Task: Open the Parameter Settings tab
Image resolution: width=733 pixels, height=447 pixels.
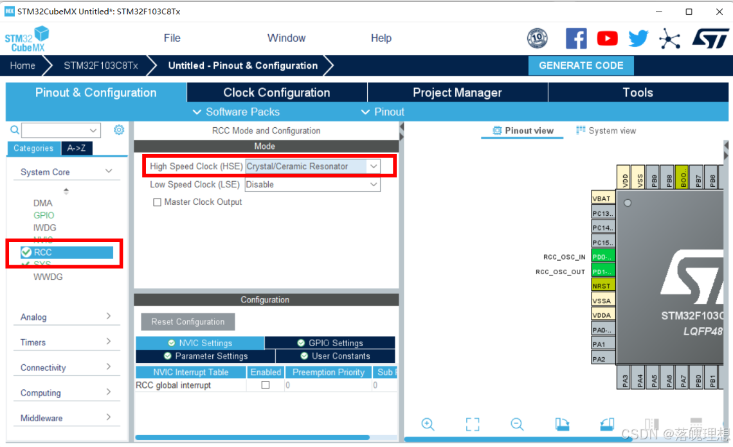Action: [206, 356]
